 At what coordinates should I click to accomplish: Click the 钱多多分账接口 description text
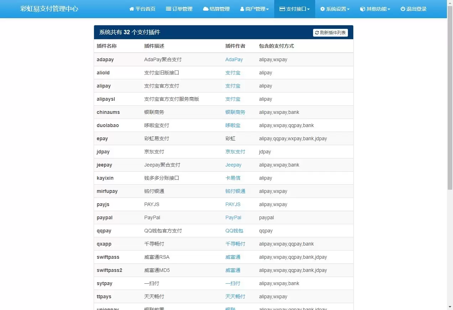click(162, 178)
